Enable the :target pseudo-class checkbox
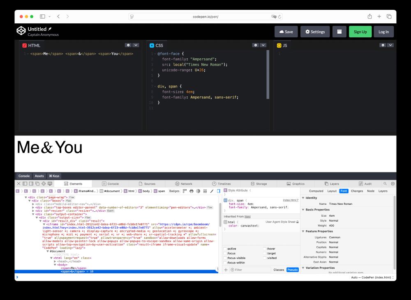This screenshot has width=411, height=300. tap(265, 253)
